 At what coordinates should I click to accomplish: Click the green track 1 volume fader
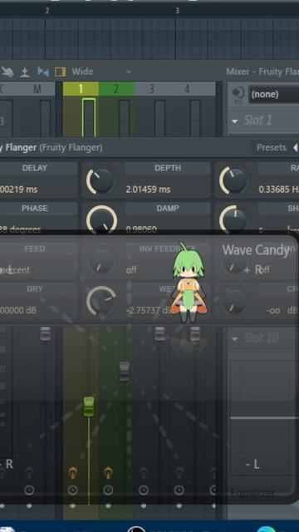(89, 406)
